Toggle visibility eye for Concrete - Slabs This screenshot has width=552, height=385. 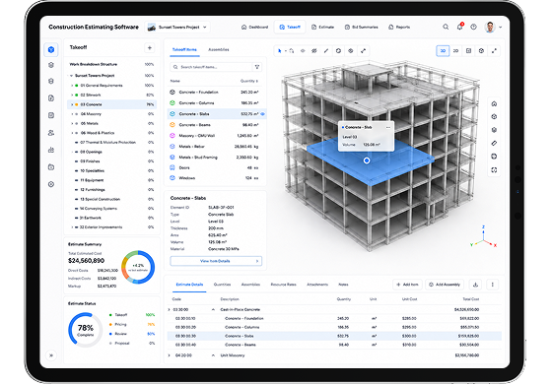coord(262,114)
